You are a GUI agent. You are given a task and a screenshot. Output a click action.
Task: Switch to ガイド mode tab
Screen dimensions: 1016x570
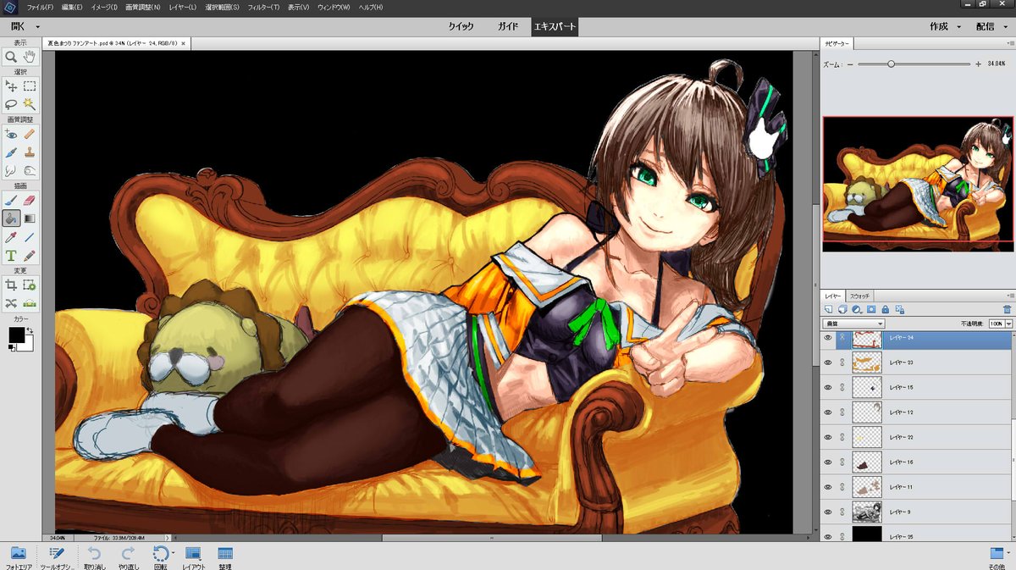[508, 26]
